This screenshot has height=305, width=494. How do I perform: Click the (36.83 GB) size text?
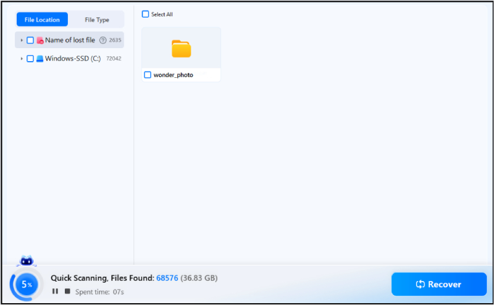(199, 278)
